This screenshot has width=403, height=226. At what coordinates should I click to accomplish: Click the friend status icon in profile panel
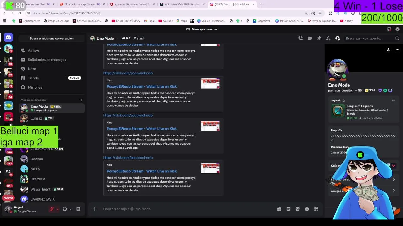pyautogui.click(x=388, y=50)
